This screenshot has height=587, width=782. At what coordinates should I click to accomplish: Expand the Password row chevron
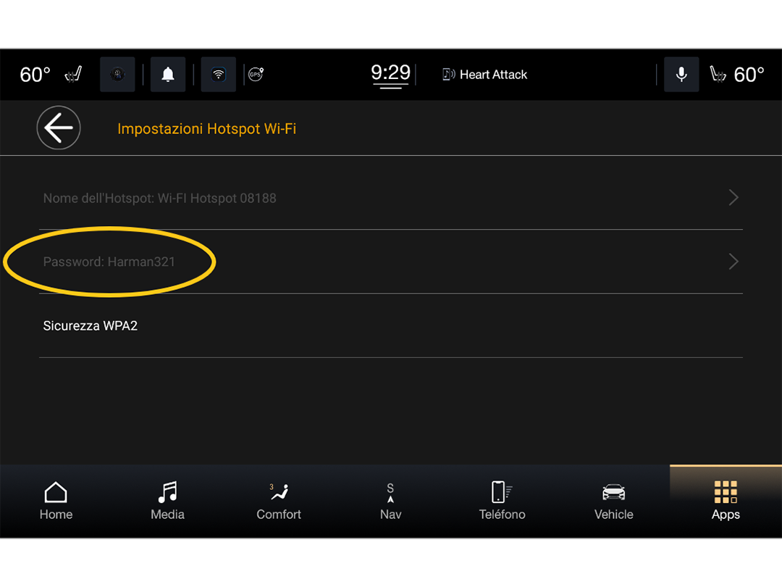[x=733, y=262]
